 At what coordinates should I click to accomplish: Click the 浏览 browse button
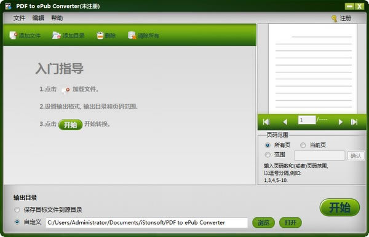263,223
